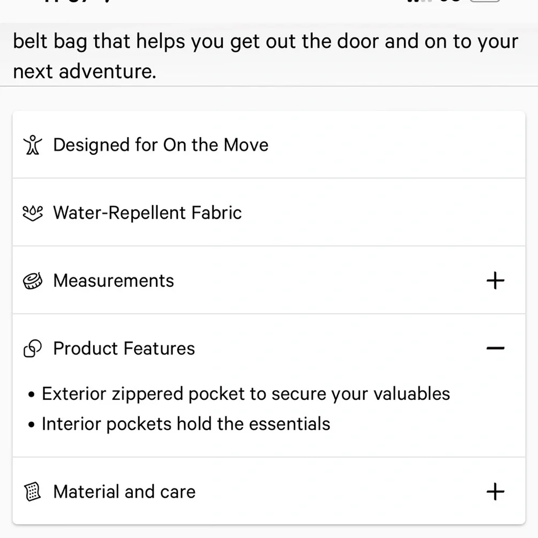Tap the belt bag description first line
The height and width of the screenshot is (538, 538).
point(265,42)
